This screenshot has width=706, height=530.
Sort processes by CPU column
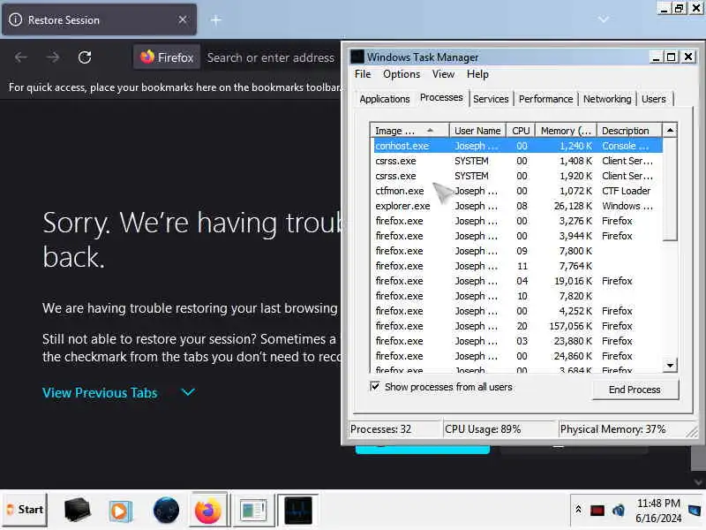pyautogui.click(x=521, y=130)
